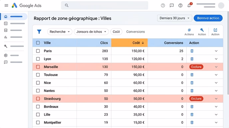229x128 pixels.
Task: Click the Bordeaux city name
Action: (x=51, y=107)
